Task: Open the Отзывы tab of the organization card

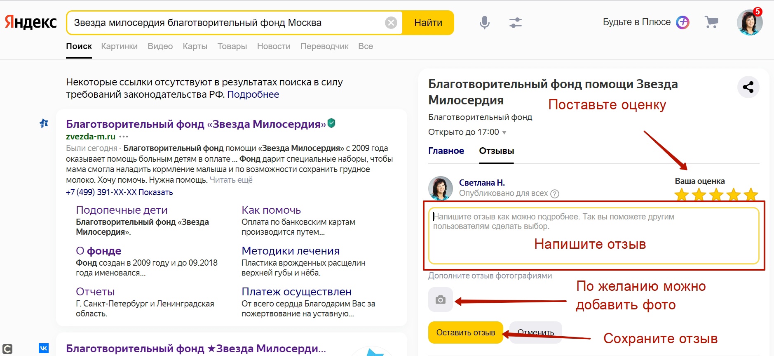Action: pos(496,151)
